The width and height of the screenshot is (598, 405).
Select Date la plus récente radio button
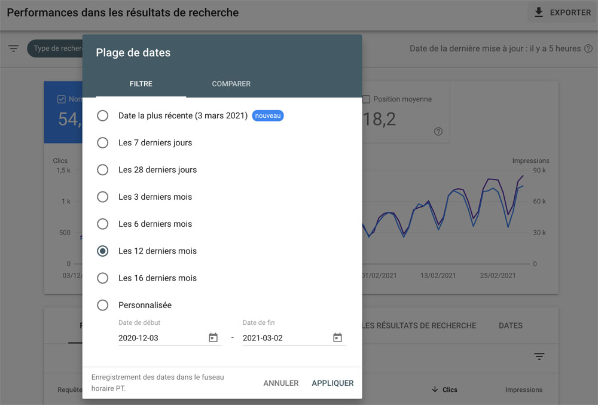tap(103, 115)
